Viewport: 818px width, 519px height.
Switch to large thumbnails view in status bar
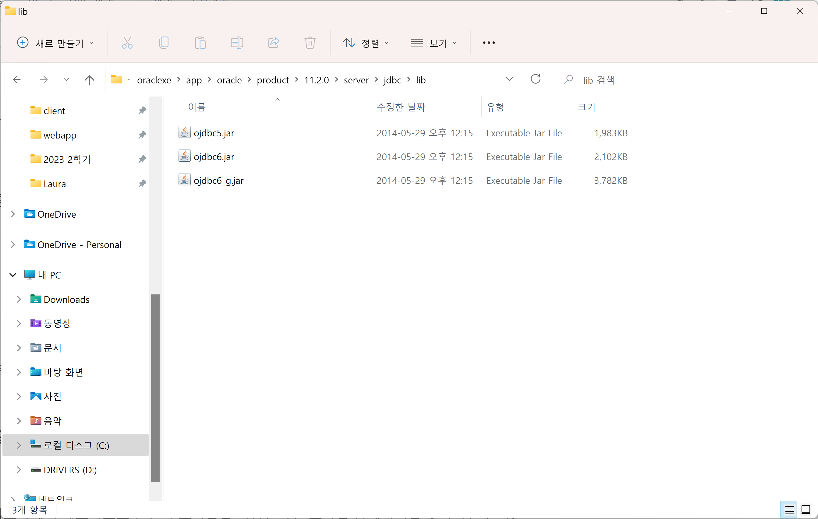coord(806,510)
